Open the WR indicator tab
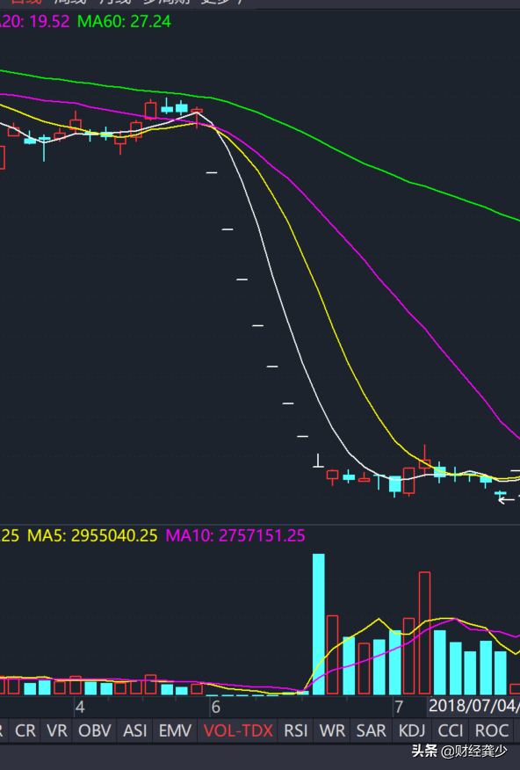This screenshot has width=520, height=770. (x=332, y=730)
